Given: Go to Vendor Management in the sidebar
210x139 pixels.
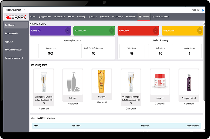Looking at the screenshot, I should click(x=14, y=58).
